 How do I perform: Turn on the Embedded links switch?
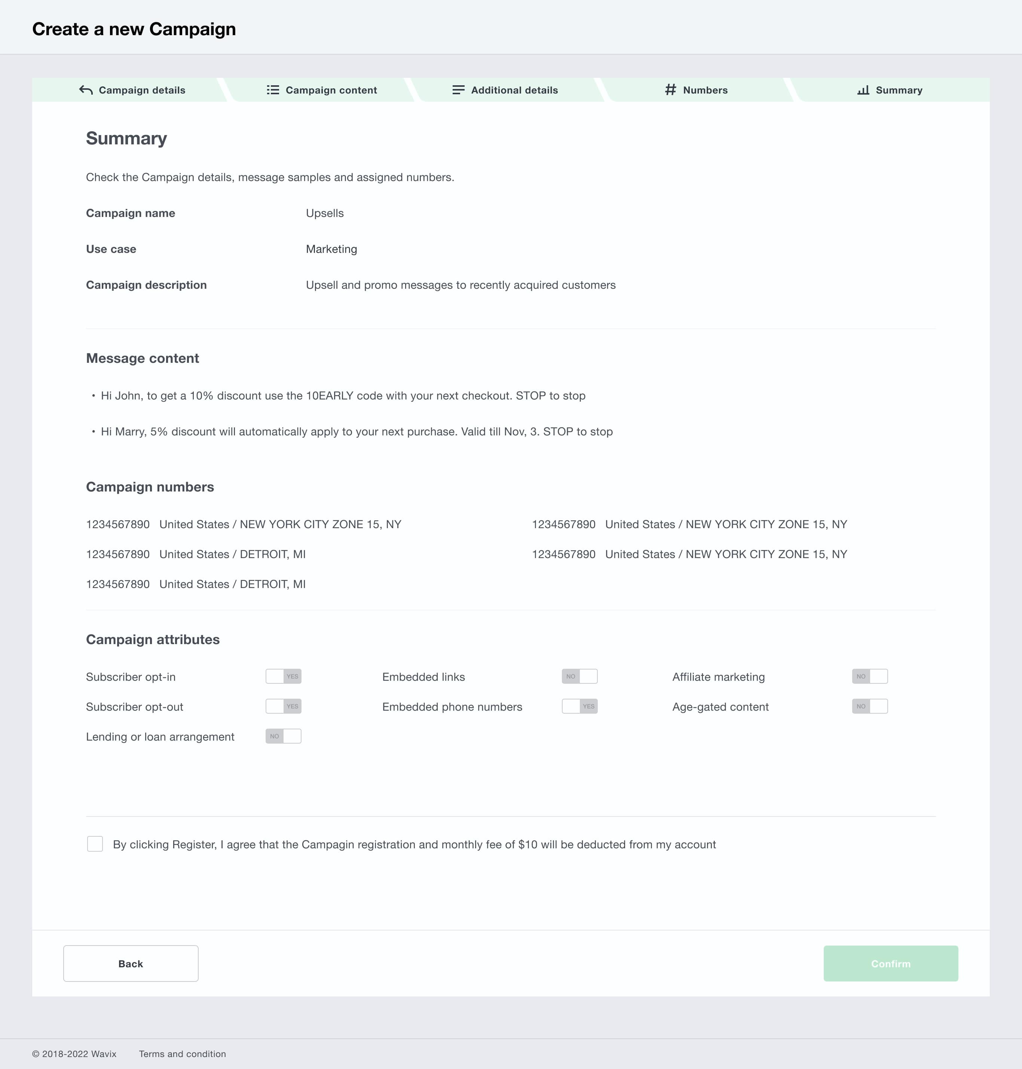[579, 676]
